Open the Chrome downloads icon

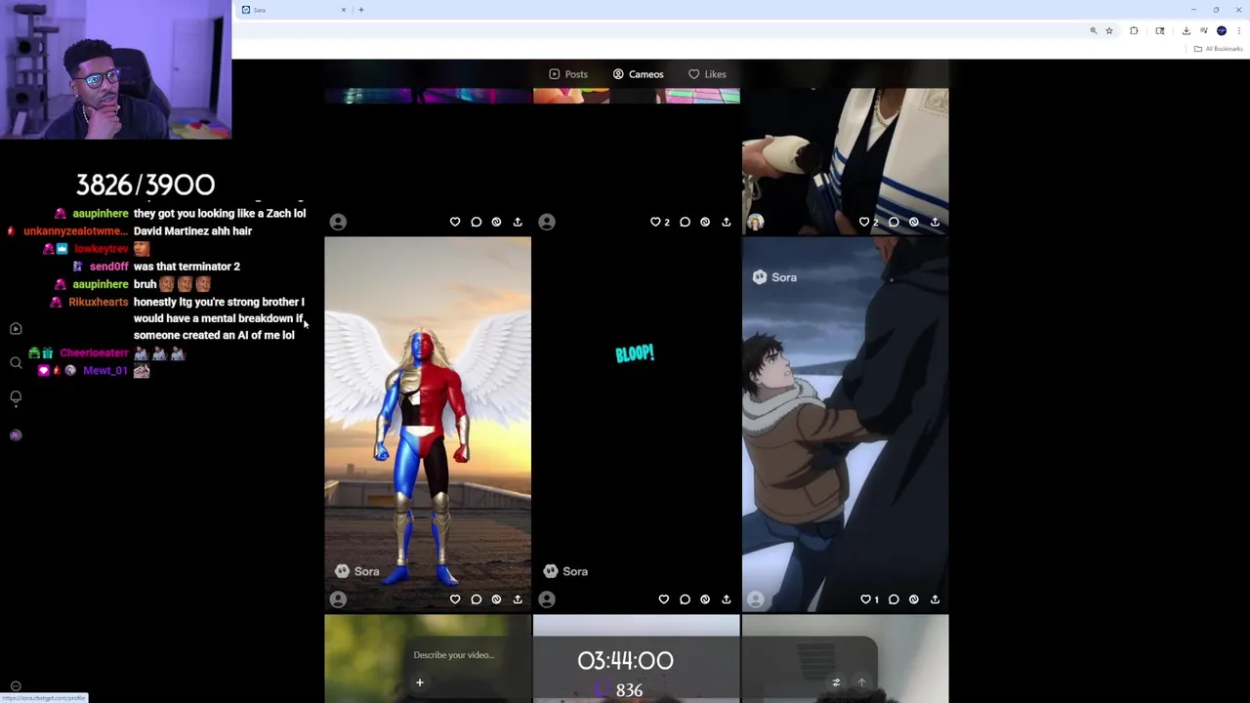pyautogui.click(x=1187, y=31)
